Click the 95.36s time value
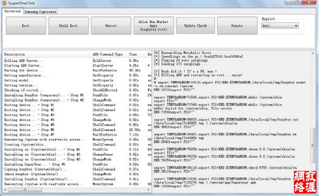The width and height of the screenshot is (319, 196). (x=135, y=70)
